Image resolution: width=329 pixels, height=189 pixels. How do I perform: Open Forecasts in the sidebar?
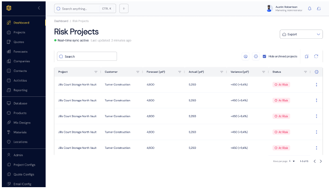click(x=20, y=51)
